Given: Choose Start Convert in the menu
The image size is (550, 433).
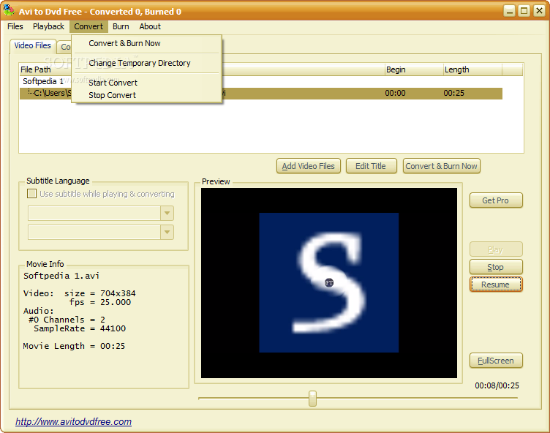Looking at the screenshot, I should [x=113, y=83].
